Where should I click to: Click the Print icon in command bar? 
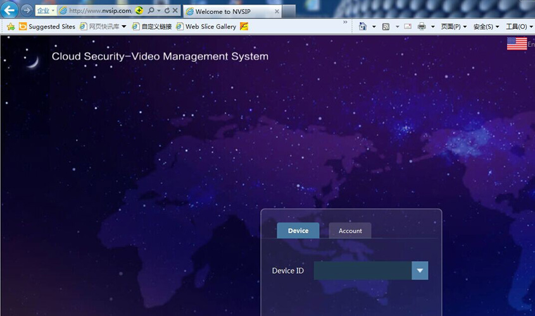point(422,27)
